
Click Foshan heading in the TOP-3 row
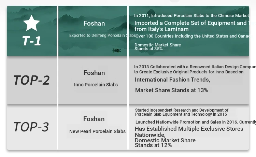pyautogui.click(x=94, y=119)
